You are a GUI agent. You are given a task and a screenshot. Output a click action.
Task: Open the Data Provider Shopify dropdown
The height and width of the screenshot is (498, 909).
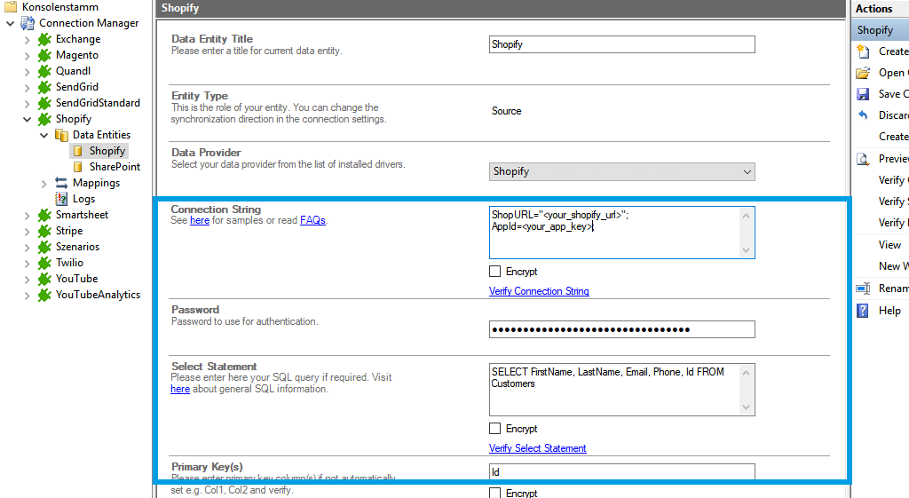coord(747,171)
